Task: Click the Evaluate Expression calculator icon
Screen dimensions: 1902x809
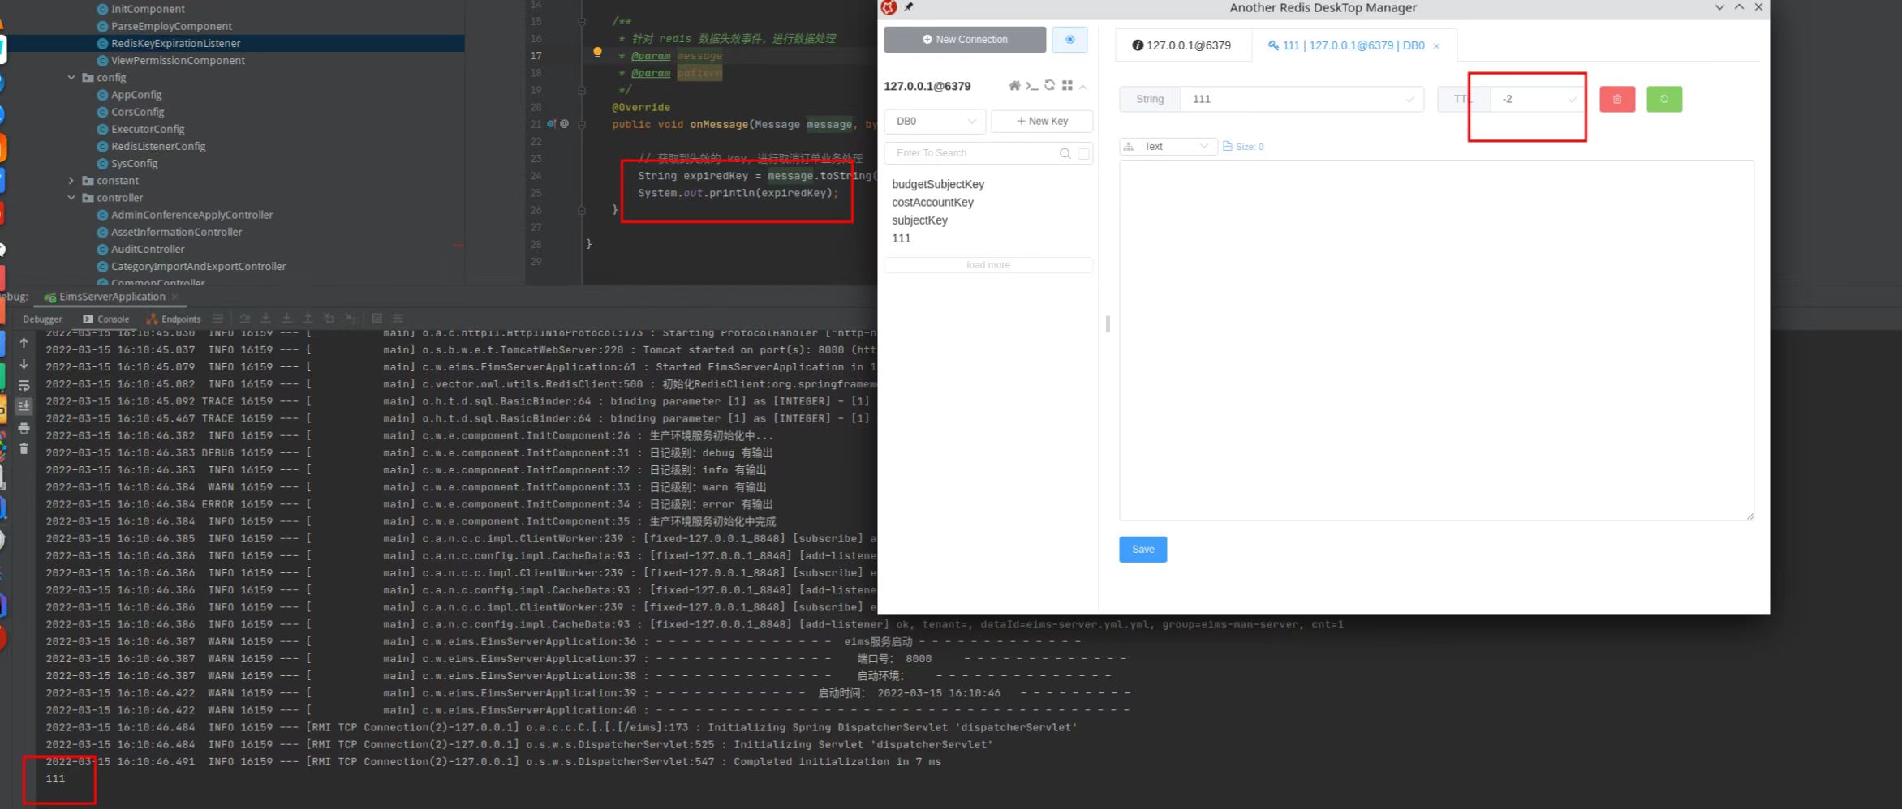Action: click(377, 319)
